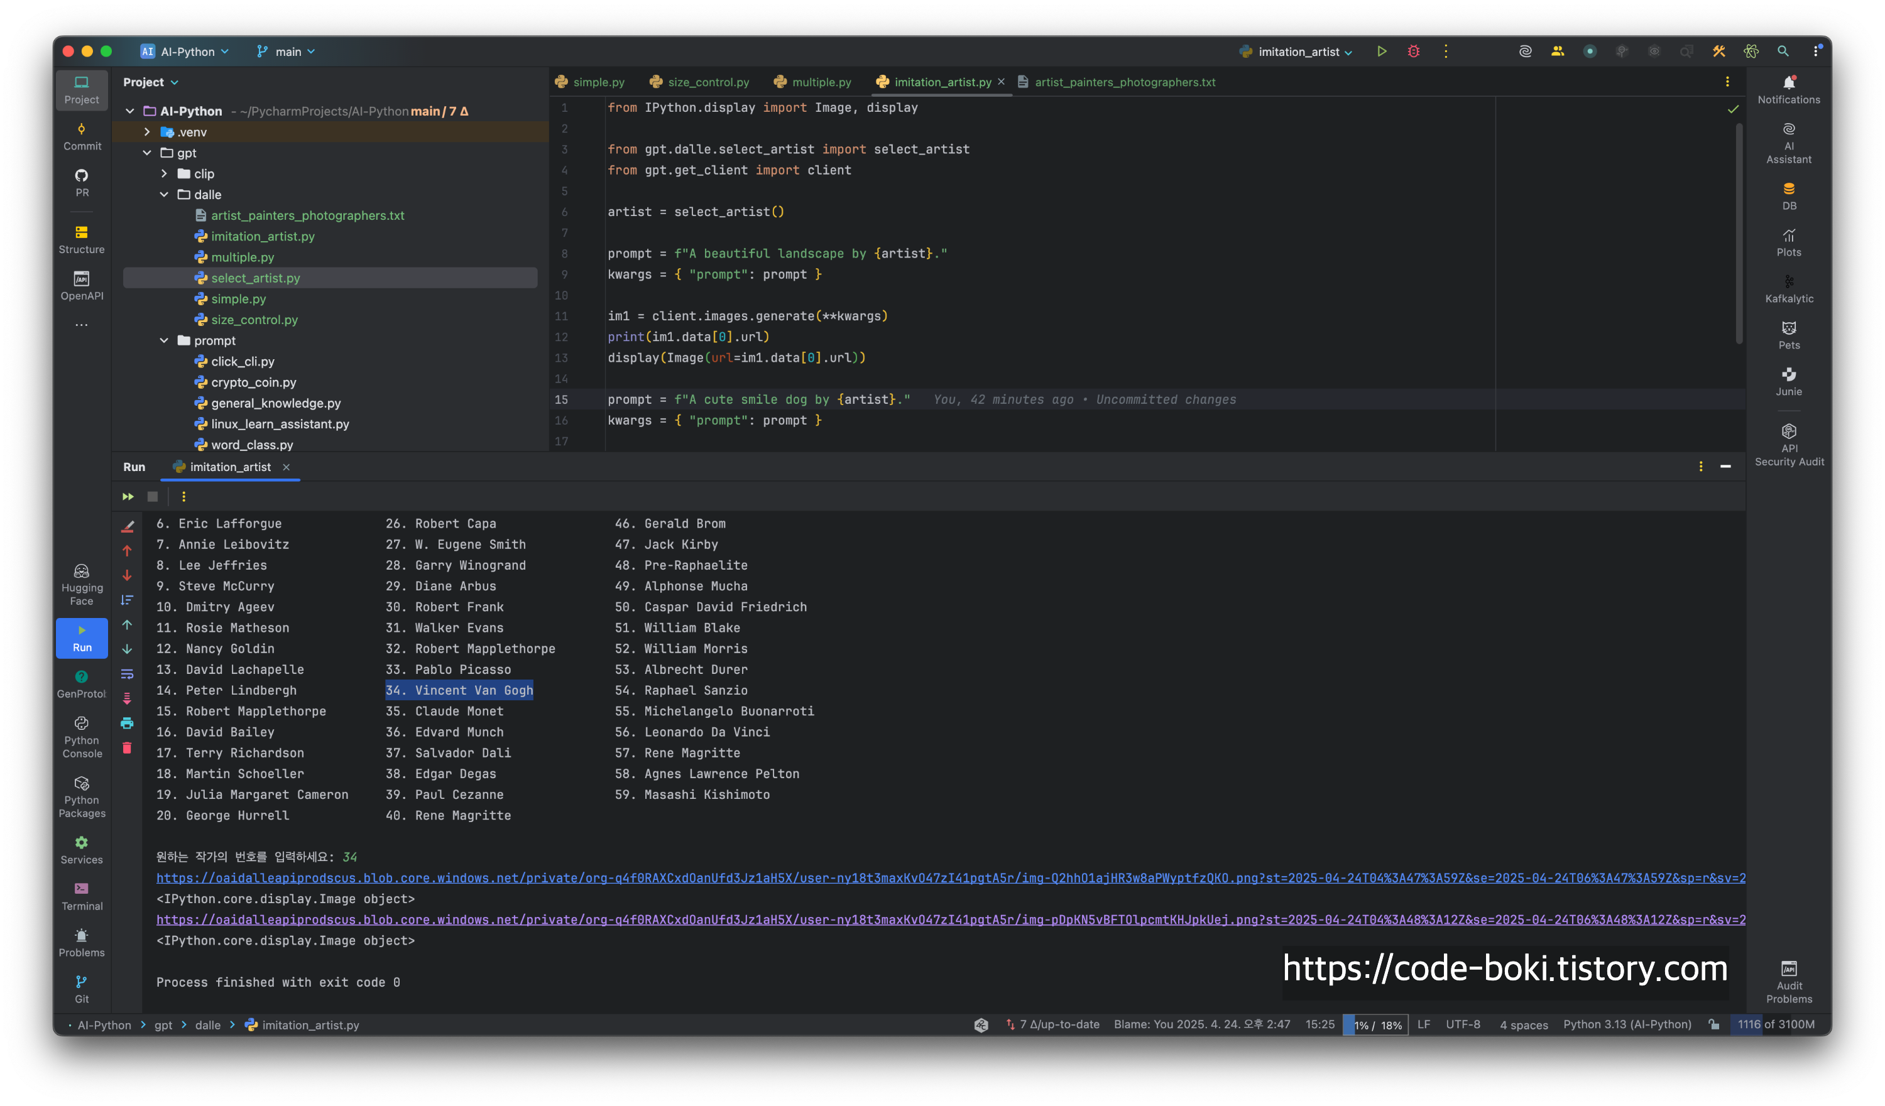Image resolution: width=1885 pixels, height=1106 pixels.
Task: Expand the .venv folder
Action: point(146,132)
